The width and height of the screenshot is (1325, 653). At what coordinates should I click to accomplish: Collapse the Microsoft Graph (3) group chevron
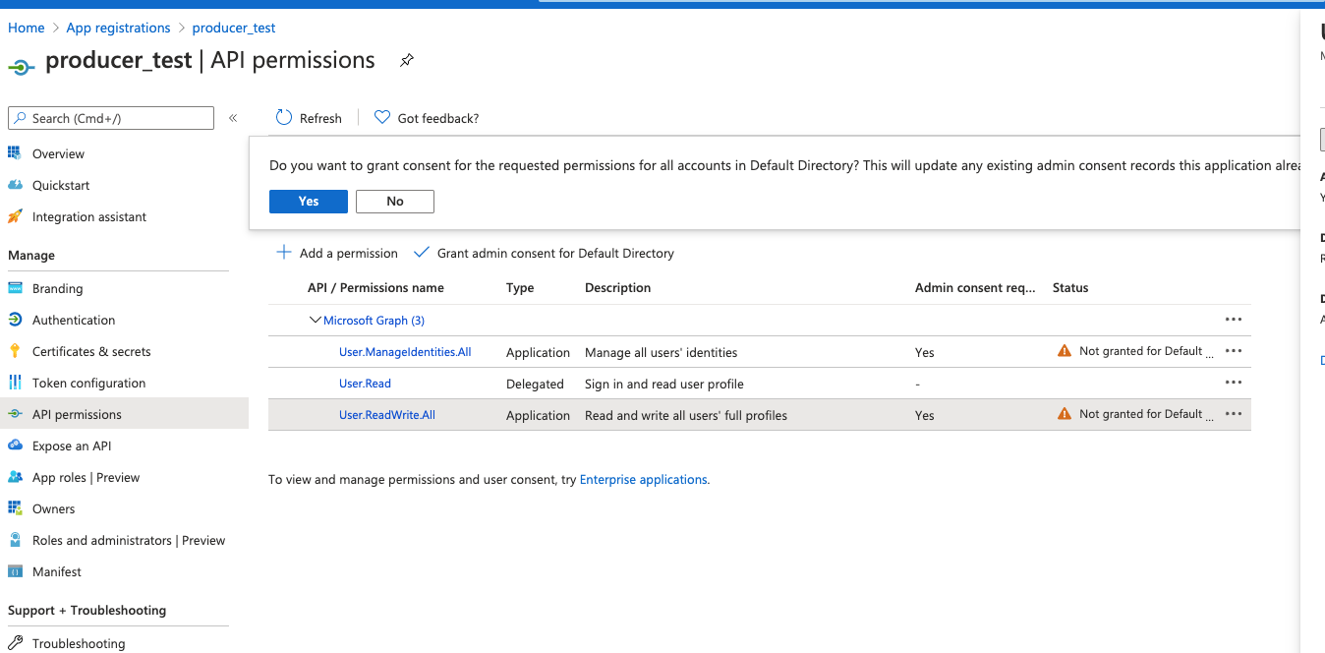click(316, 320)
